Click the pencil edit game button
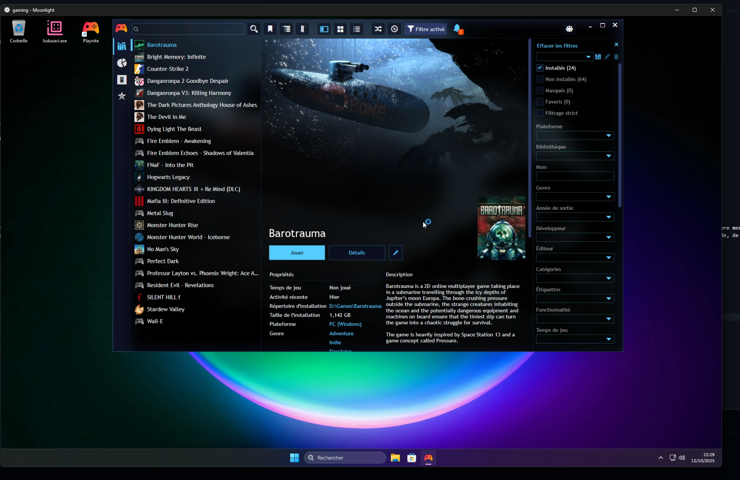This screenshot has height=480, width=740. pos(396,253)
